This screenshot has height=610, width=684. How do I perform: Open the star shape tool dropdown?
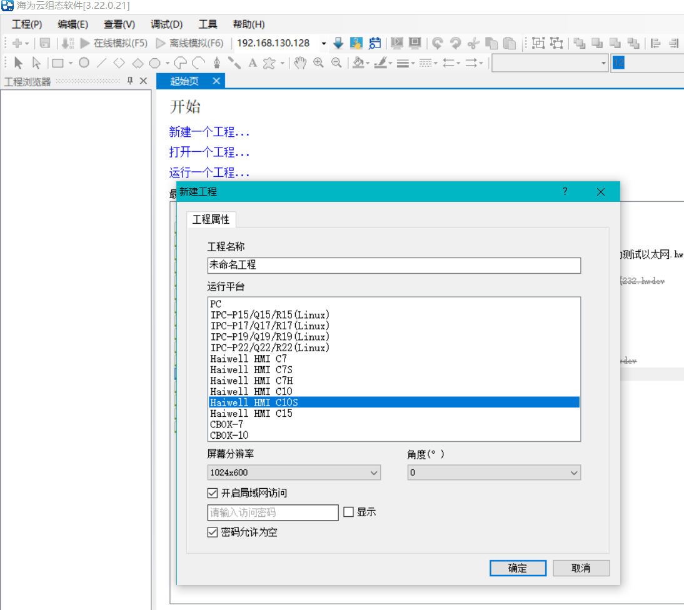click(282, 64)
